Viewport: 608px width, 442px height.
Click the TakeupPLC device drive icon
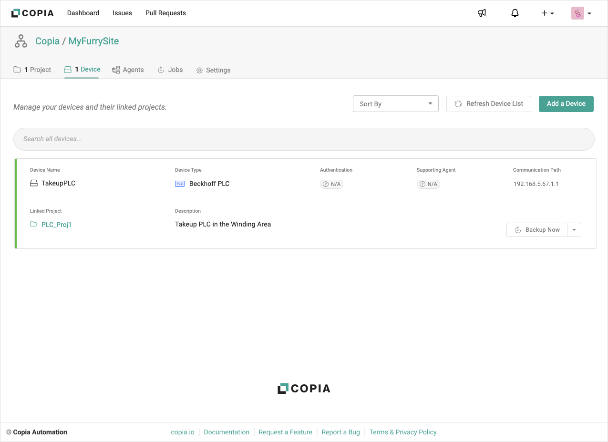pos(34,183)
